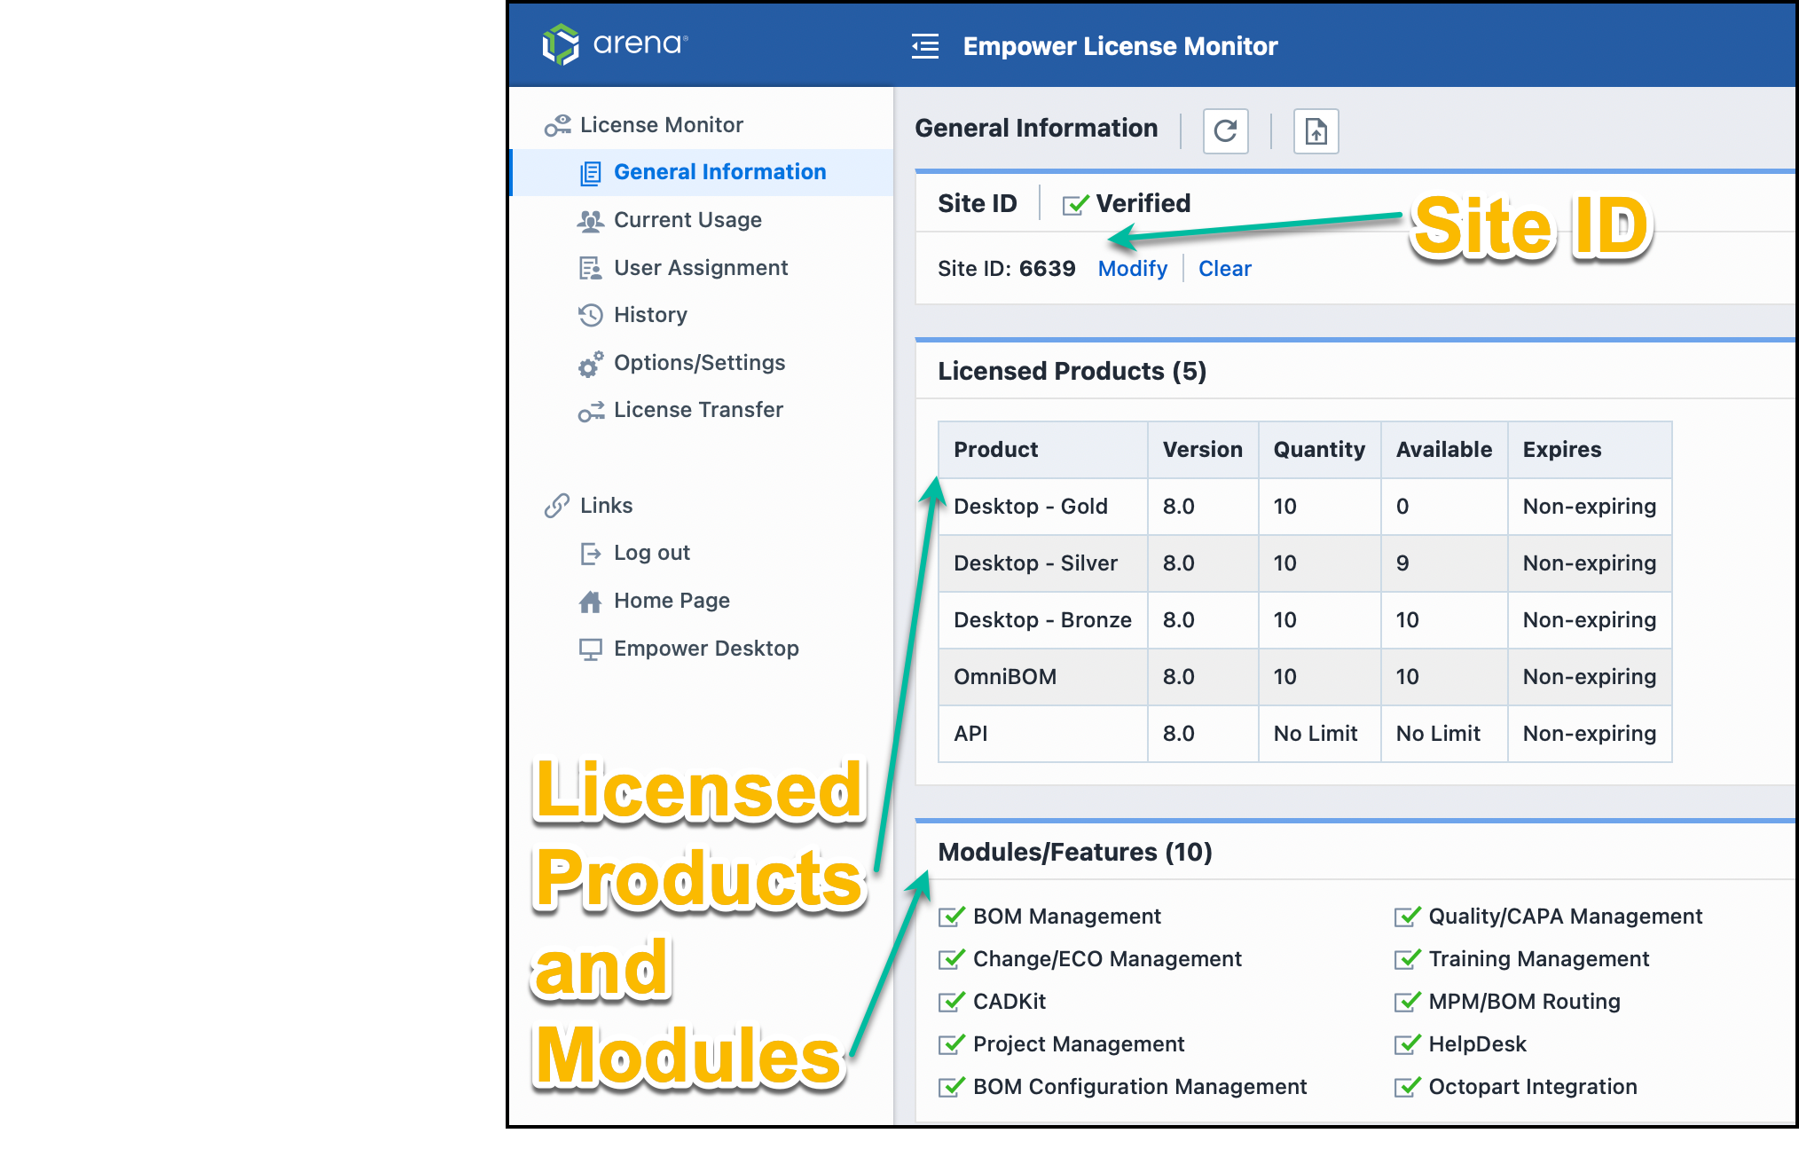
Task: Select License Transfer in the sidebar
Action: [698, 410]
